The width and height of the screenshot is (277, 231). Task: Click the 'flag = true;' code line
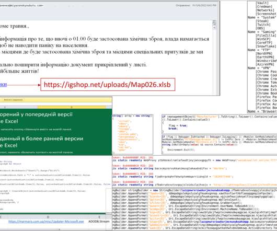tap(178, 125)
